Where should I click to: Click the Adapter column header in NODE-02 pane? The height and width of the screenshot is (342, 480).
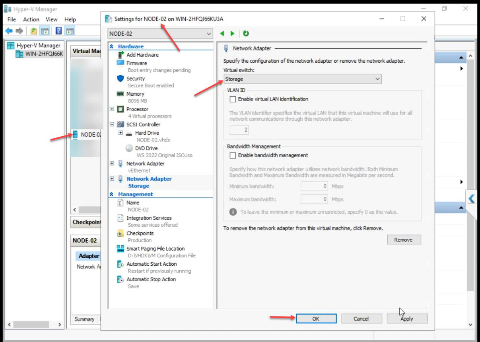pos(88,256)
